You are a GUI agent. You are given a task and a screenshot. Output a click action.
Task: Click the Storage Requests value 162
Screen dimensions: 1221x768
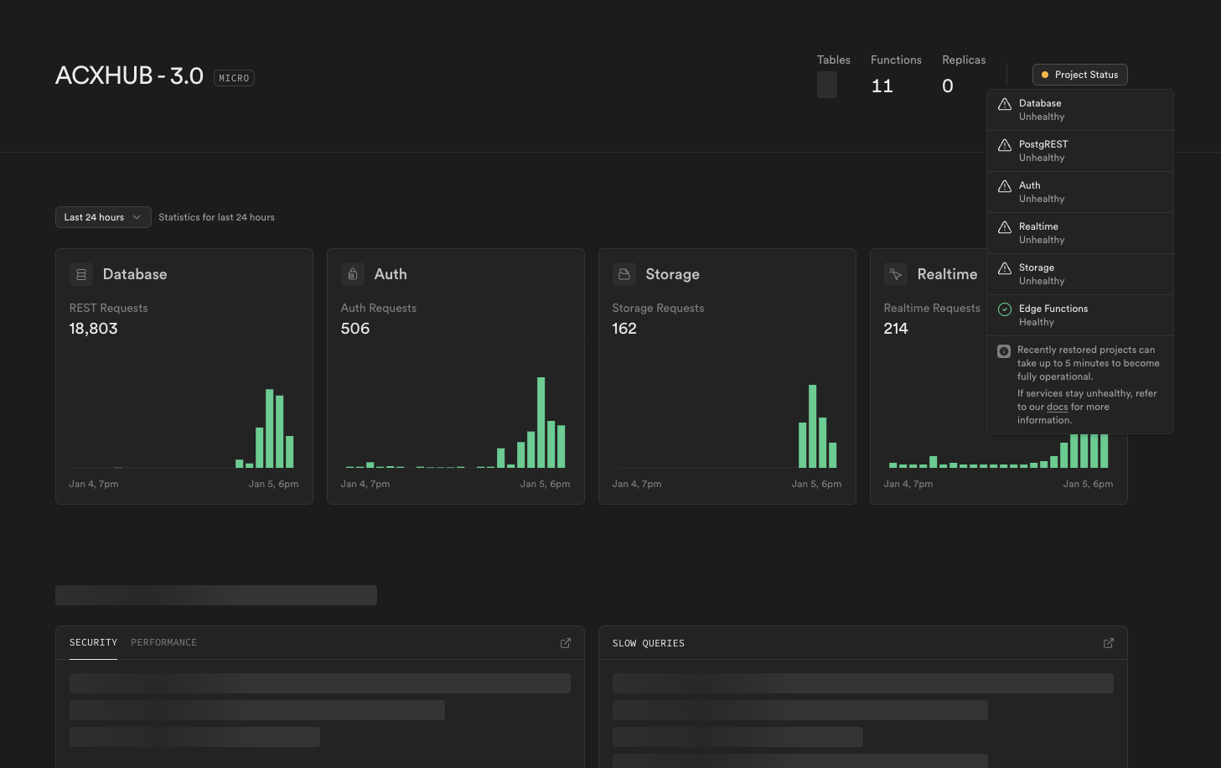point(624,329)
